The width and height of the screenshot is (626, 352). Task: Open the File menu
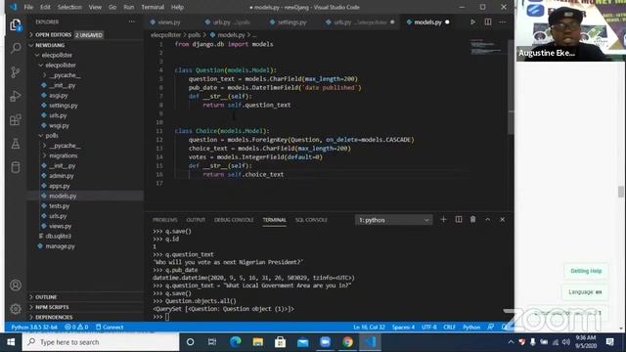[x=28, y=7]
